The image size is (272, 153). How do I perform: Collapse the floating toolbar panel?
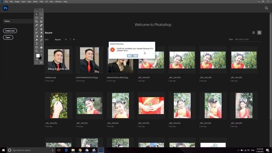[40, 9]
